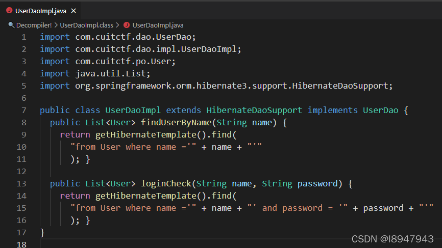Click the password parameter on line 13

coord(317,184)
